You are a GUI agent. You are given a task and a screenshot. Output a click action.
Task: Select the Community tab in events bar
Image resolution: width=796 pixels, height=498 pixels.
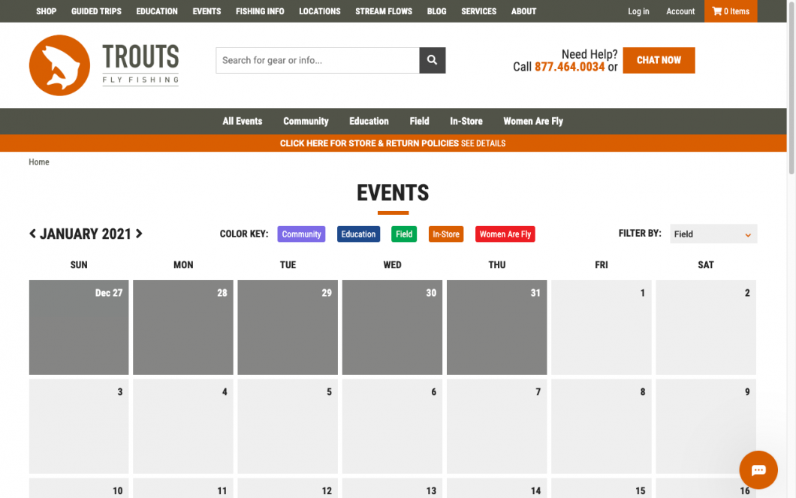(x=306, y=122)
